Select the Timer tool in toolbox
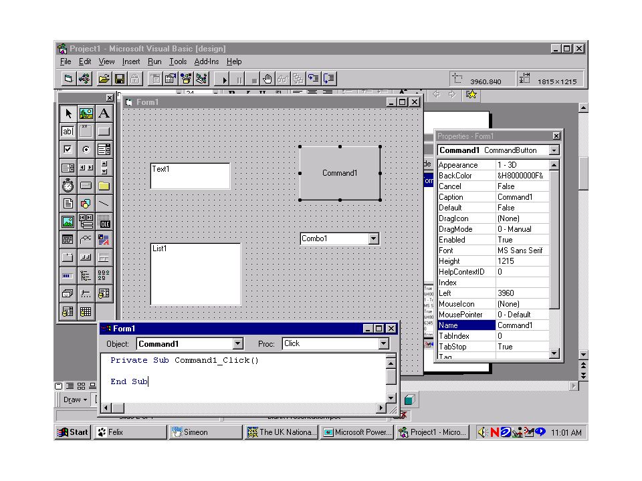 pyautogui.click(x=68, y=186)
